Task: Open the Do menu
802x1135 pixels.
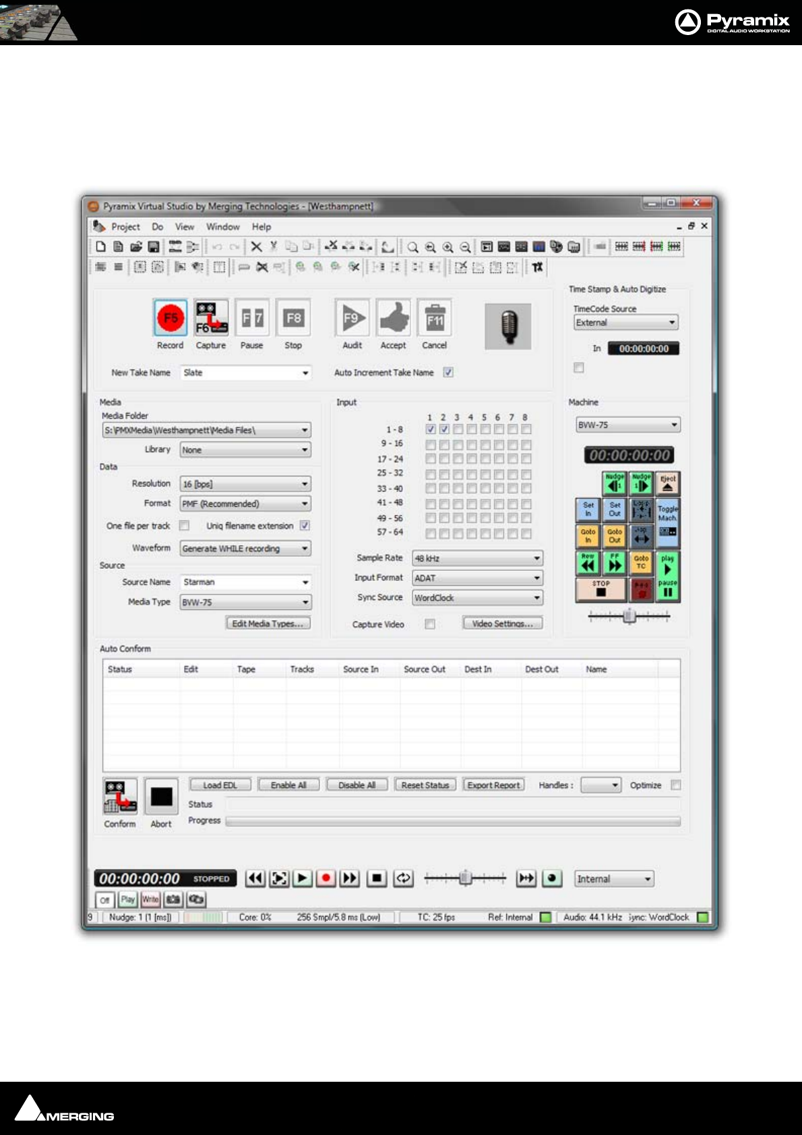Action: (x=157, y=226)
